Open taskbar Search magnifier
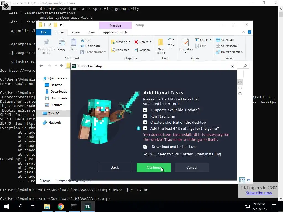This screenshot has height=212, width=283. click(x=20, y=206)
